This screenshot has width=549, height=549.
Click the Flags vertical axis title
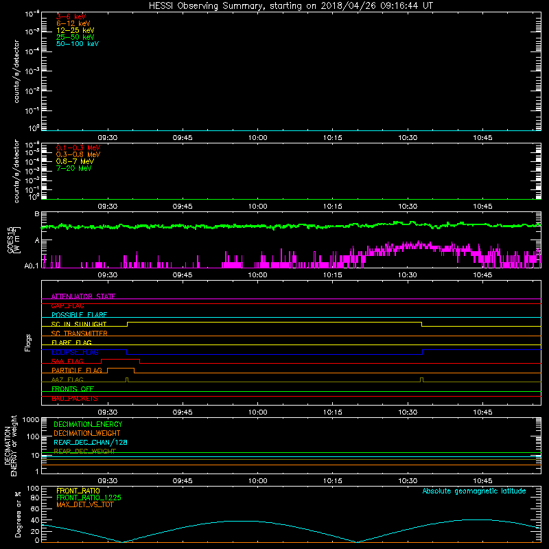coord(28,342)
